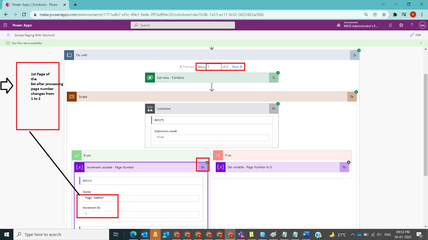Image resolution: width=428 pixels, height=240 pixels.
Task: Select the List rows - Contacts connector icon
Action: [150, 77]
